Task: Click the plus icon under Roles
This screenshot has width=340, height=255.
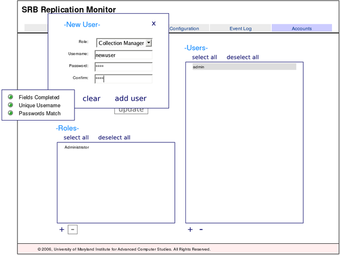Action: pos(62,229)
